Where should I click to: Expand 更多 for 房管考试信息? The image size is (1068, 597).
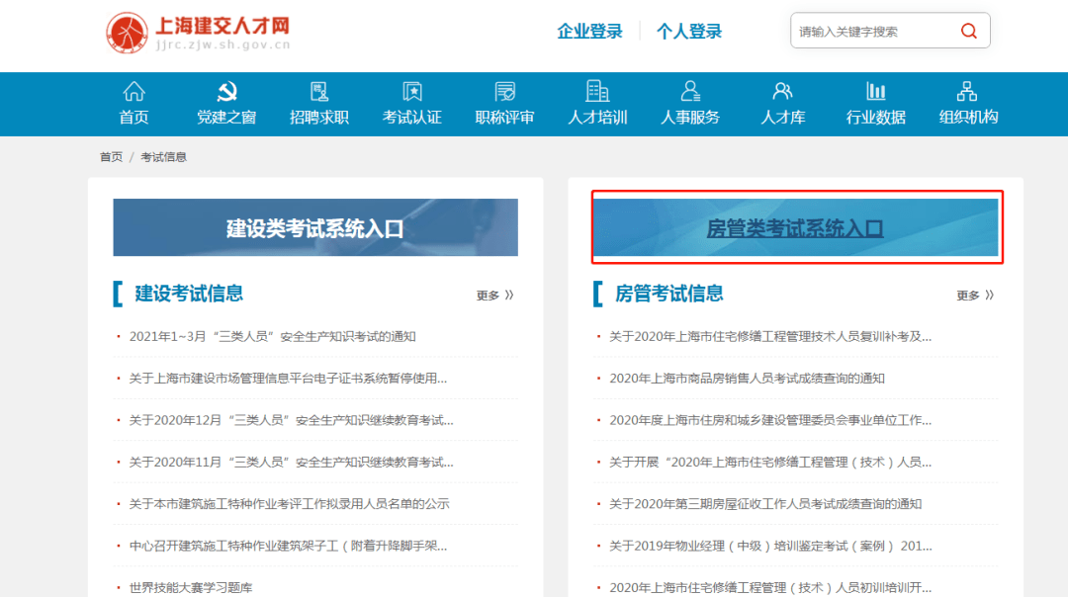coord(975,295)
